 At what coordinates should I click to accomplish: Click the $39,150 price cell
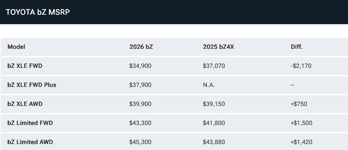(x=214, y=104)
